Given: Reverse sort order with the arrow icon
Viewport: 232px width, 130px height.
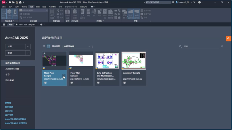Looking at the screenshot, I should 92,47.
